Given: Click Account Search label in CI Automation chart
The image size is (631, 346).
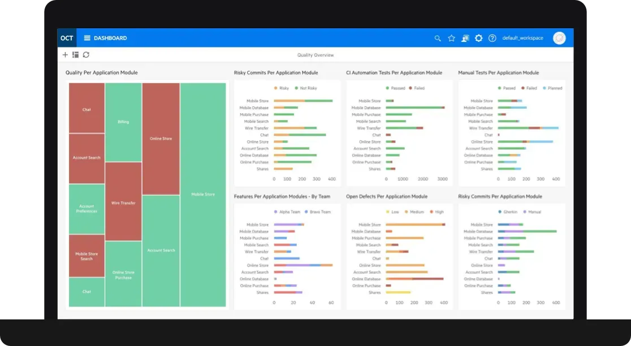Looking at the screenshot, I should (x=367, y=149).
